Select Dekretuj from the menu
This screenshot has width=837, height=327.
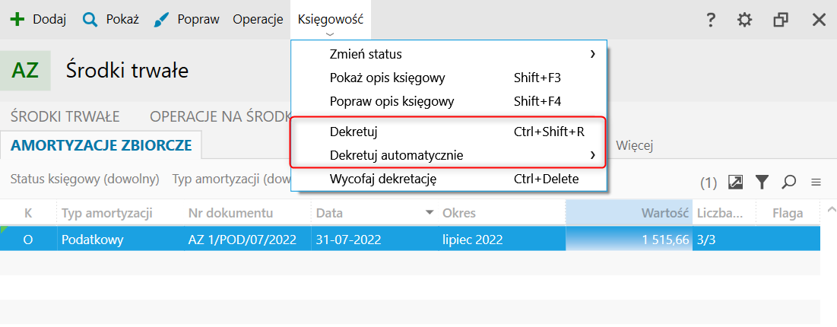pyautogui.click(x=354, y=132)
